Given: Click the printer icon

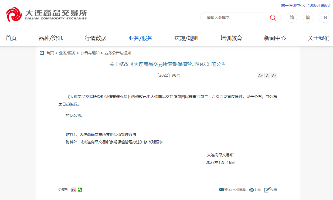Looking at the screenshot, I should tap(252, 190).
